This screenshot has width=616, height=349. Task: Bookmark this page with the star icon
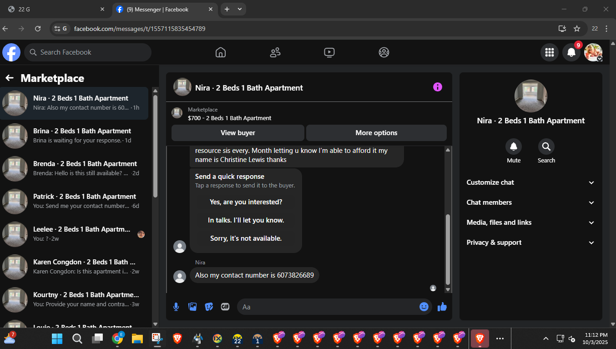click(577, 29)
